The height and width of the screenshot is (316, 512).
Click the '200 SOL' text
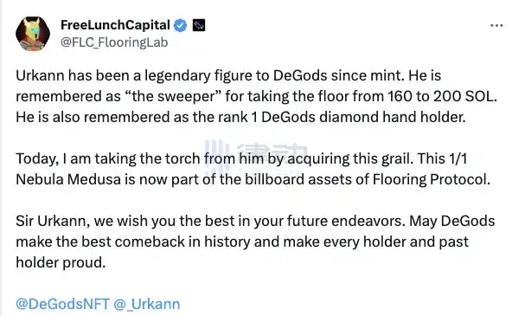[465, 96]
